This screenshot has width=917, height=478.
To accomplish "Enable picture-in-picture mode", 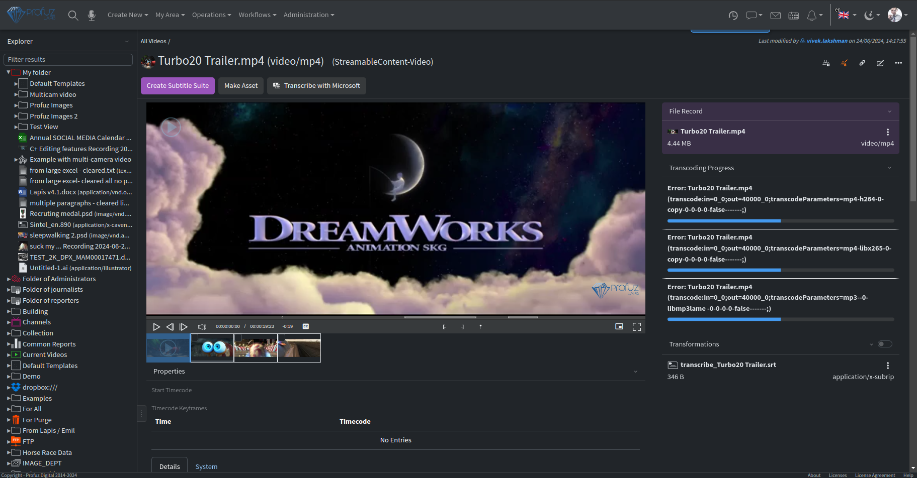I will (x=619, y=326).
